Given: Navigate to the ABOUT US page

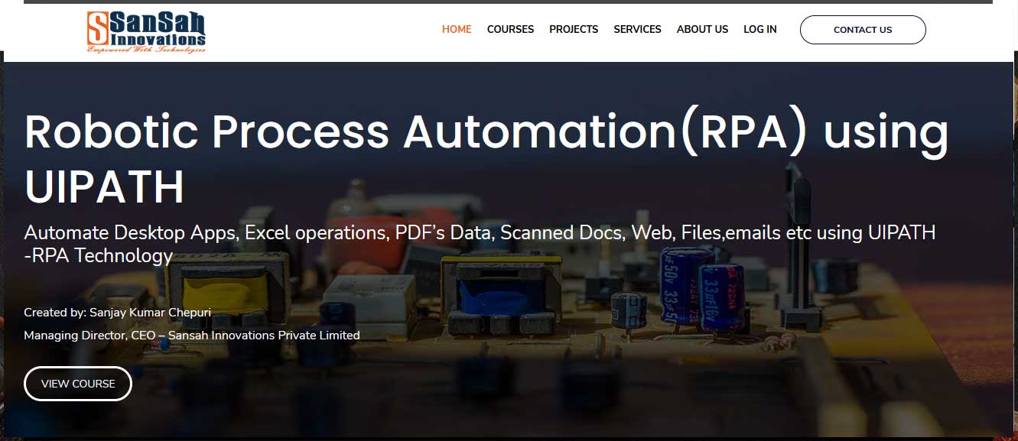Looking at the screenshot, I should [x=702, y=29].
